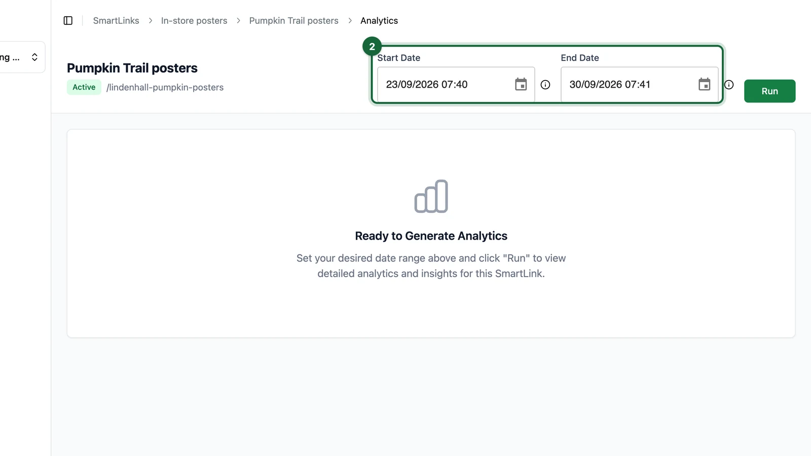Select the /lindenhall-pumpkin-posters slug text
Image resolution: width=811 pixels, height=456 pixels.
coord(165,88)
